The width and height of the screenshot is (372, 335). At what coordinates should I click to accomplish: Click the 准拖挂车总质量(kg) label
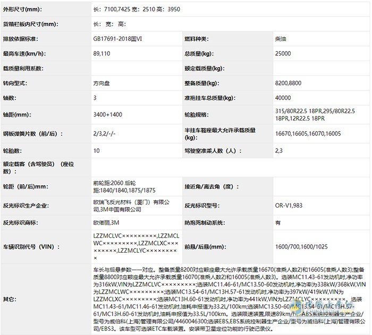coord(210,98)
